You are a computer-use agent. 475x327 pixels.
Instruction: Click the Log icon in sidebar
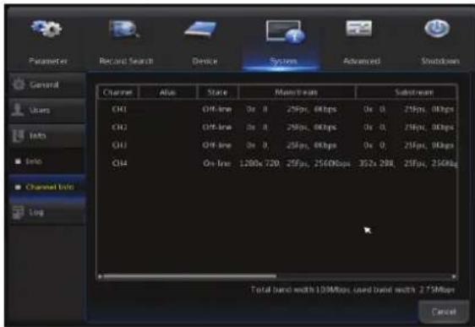coord(19,212)
